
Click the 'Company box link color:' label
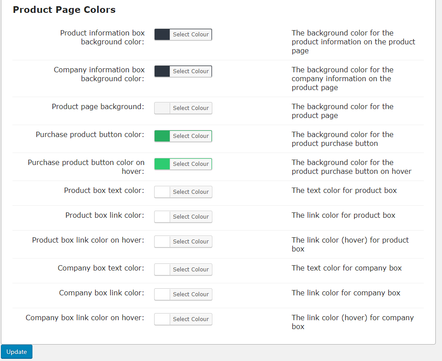(x=101, y=293)
